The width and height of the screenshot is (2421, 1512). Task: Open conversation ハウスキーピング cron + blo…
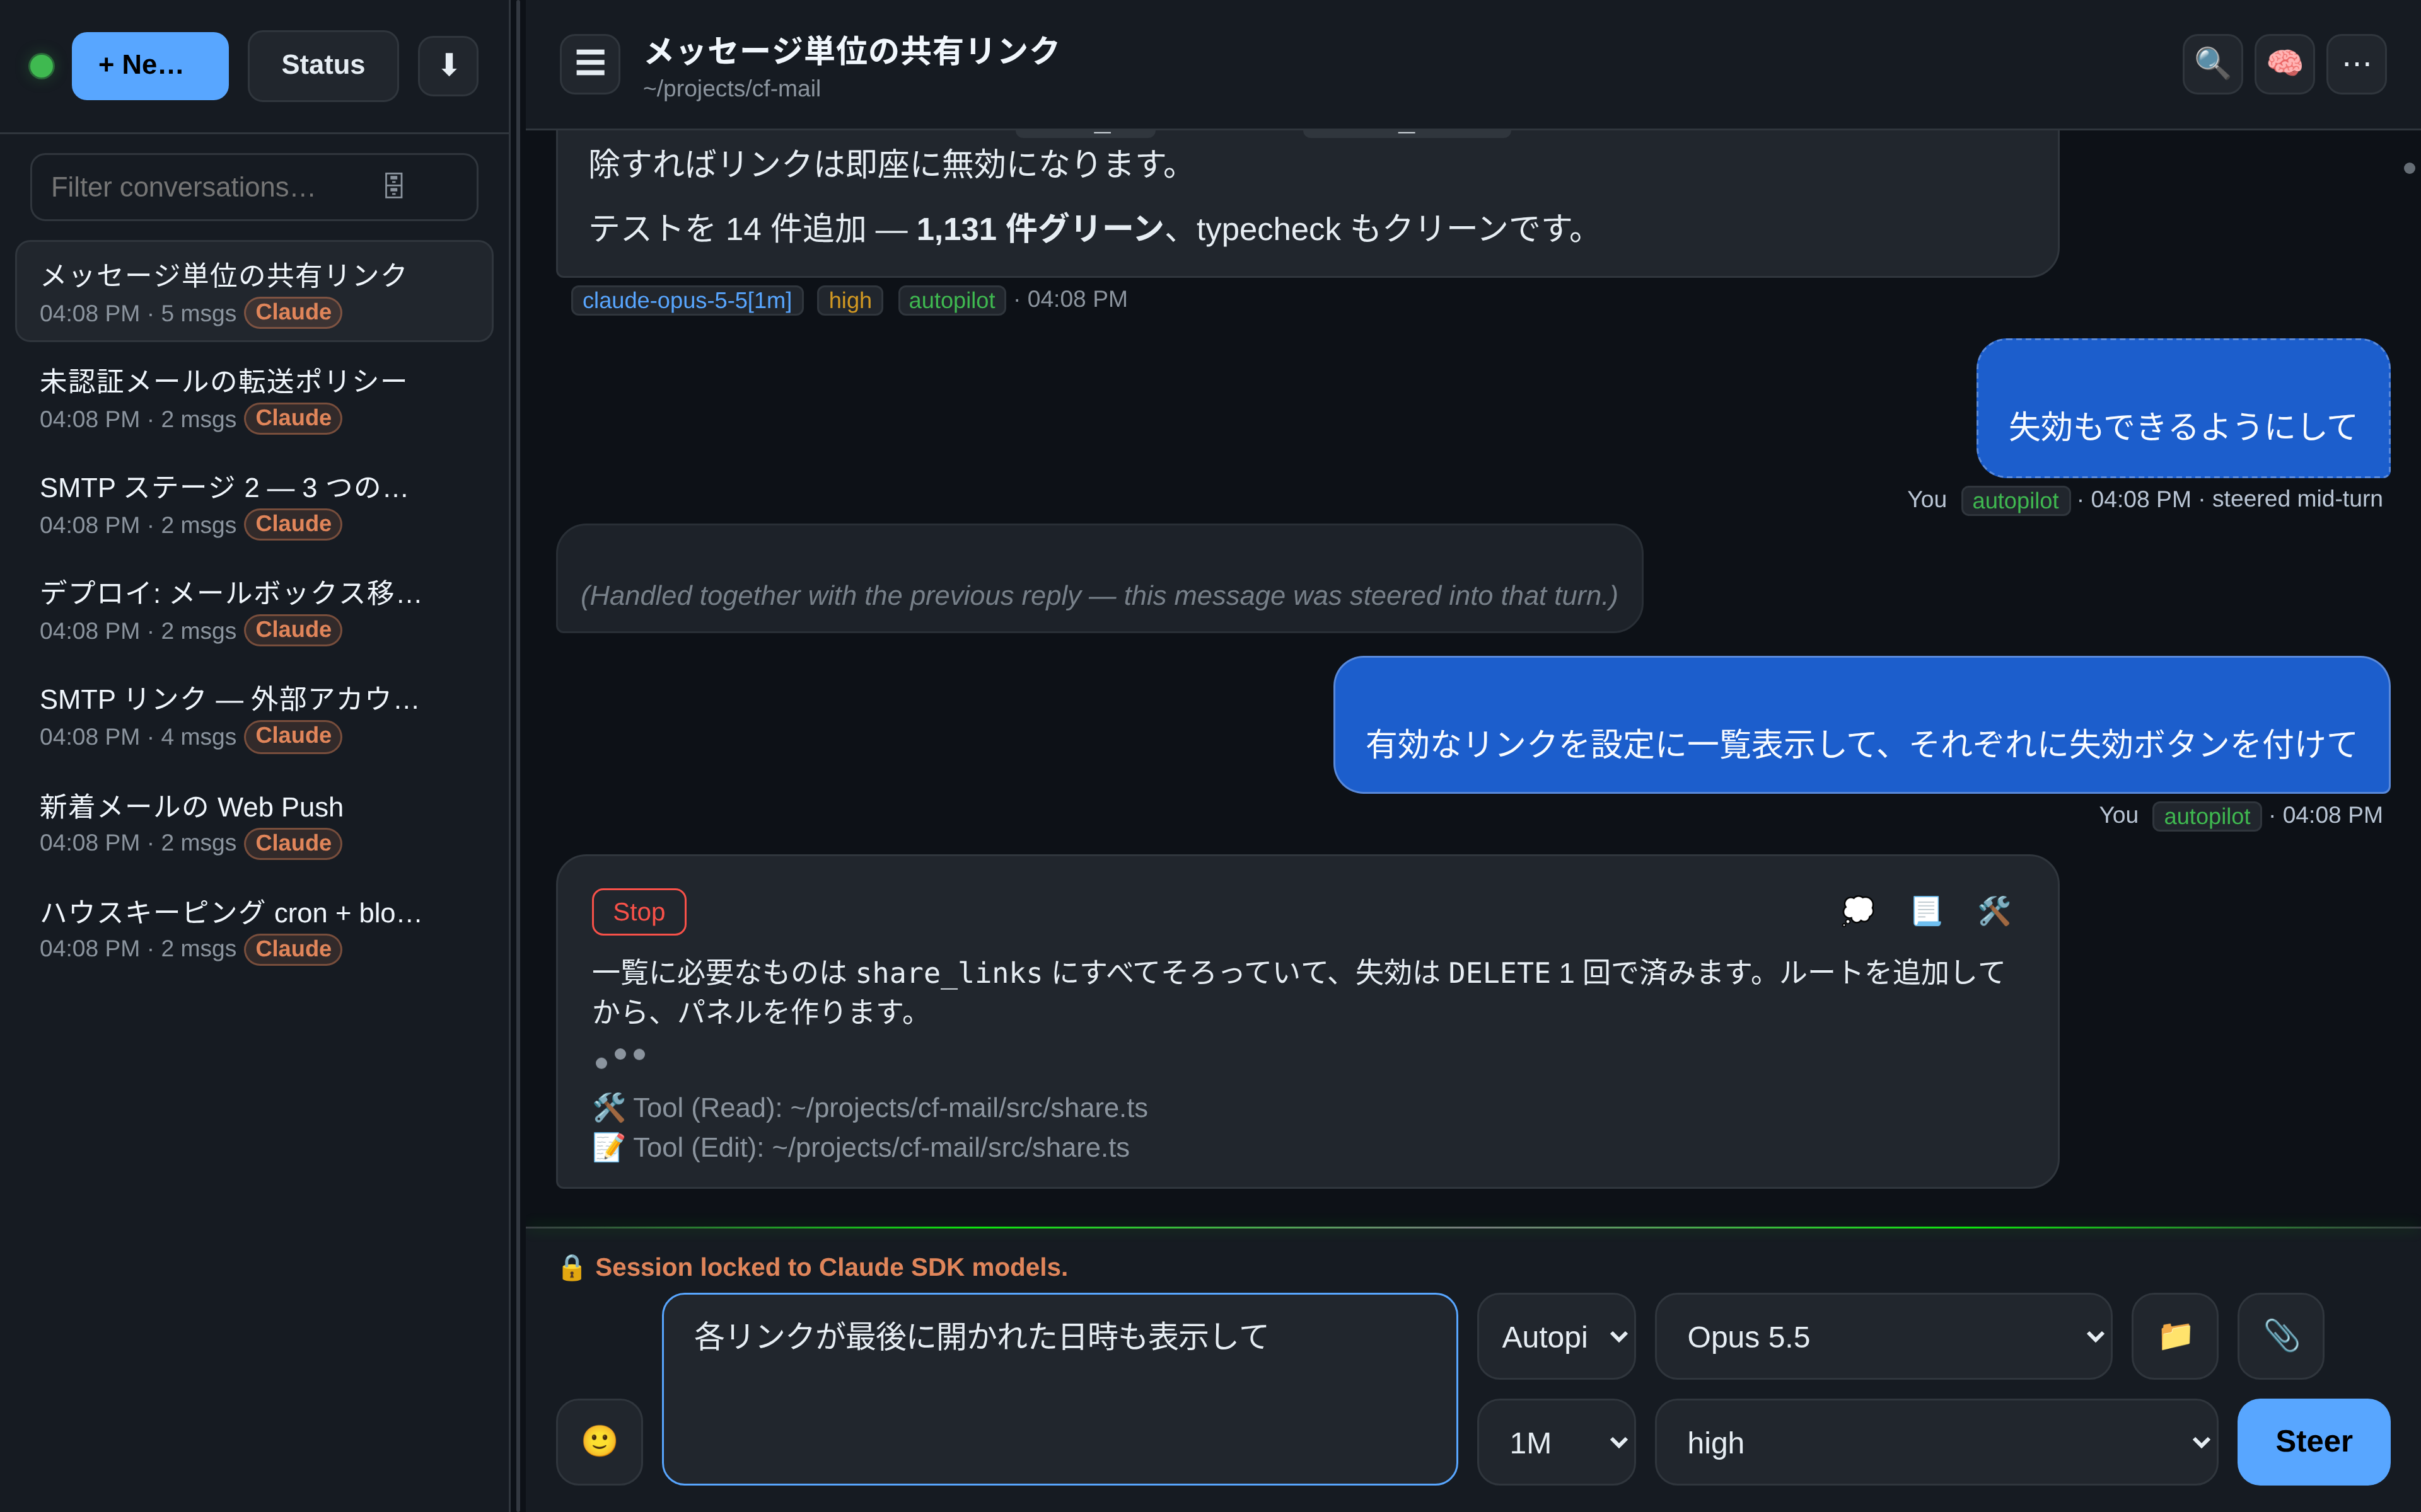coord(254,929)
